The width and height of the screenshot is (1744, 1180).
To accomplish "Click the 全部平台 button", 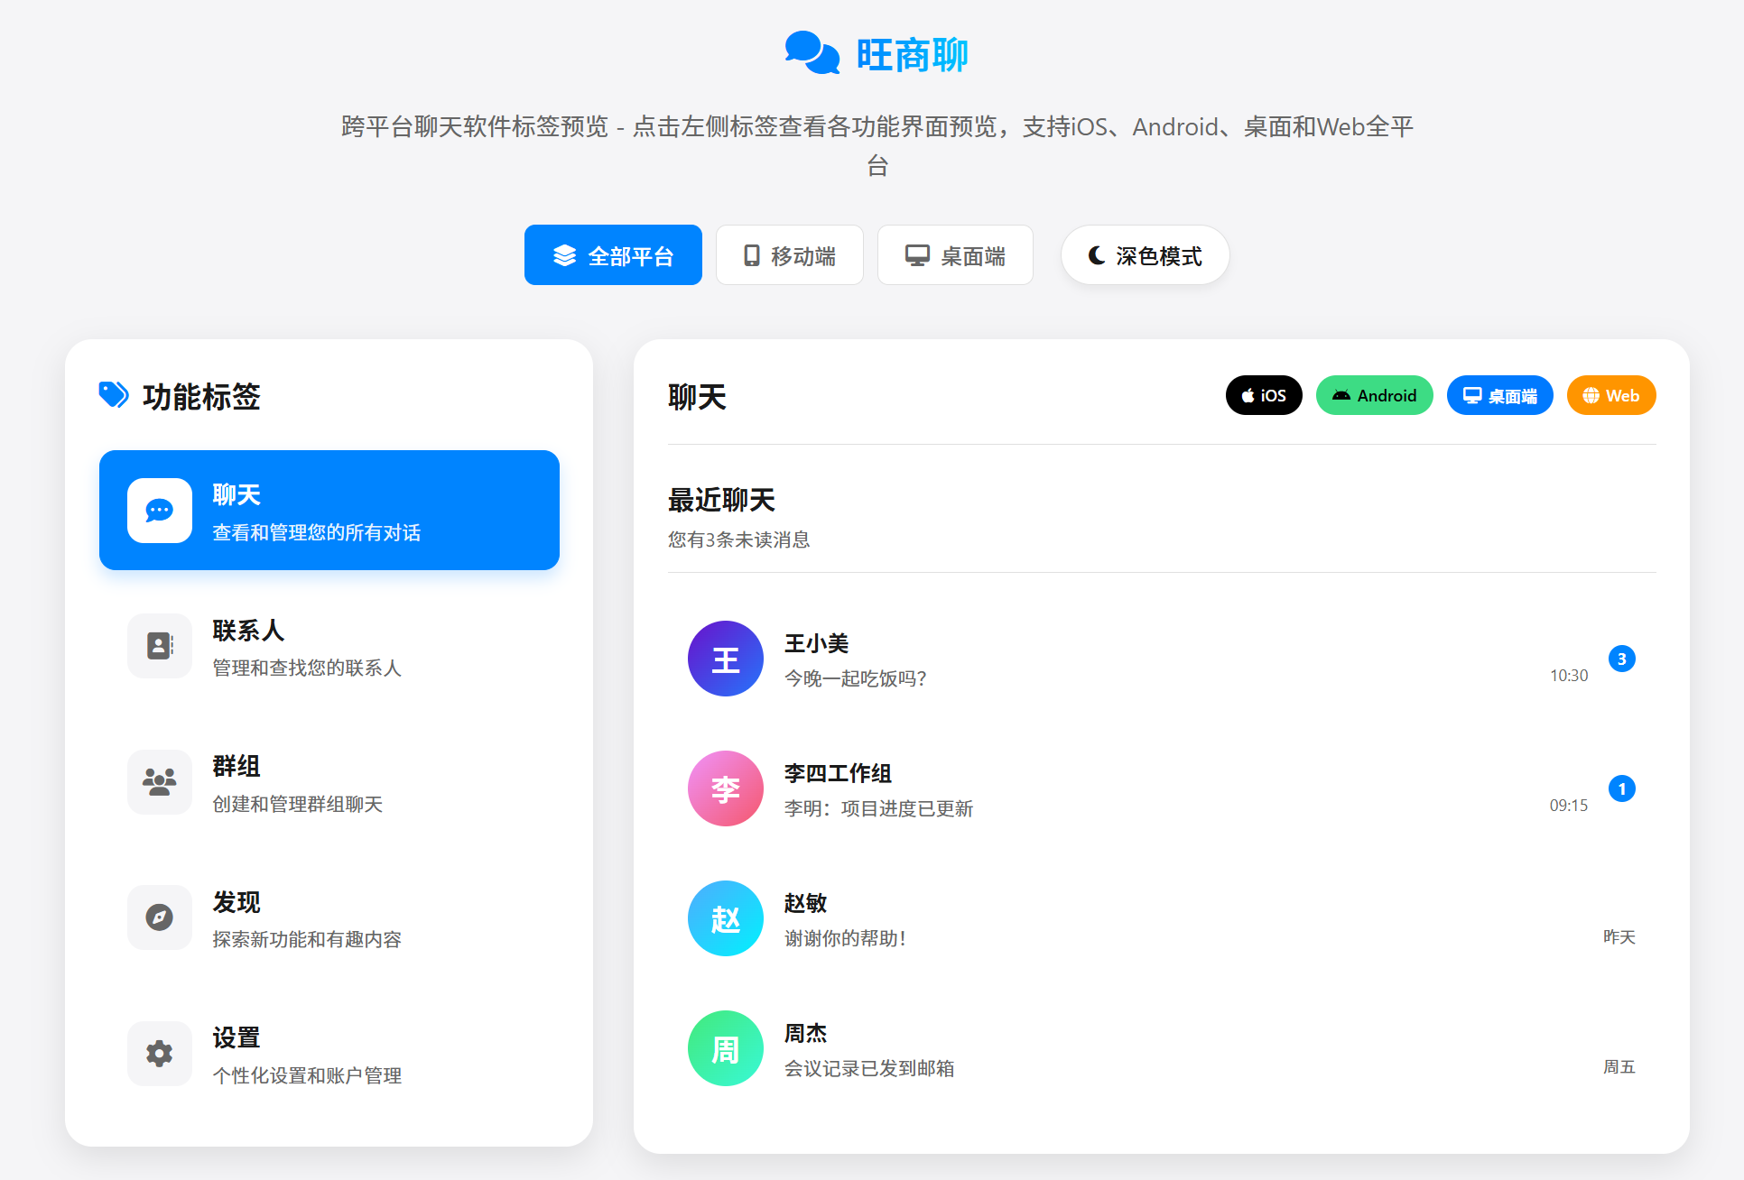I will 613,254.
